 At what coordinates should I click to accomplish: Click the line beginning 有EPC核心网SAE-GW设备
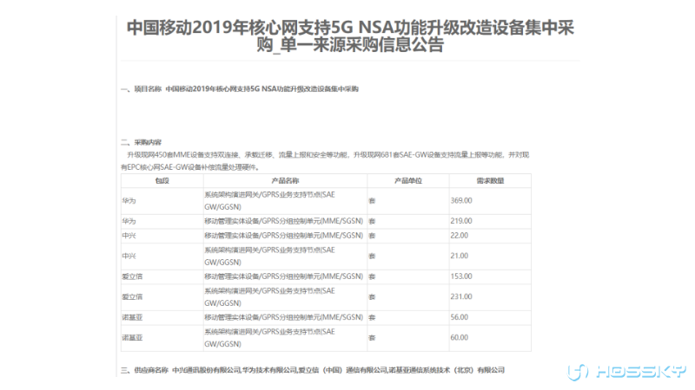[190, 167]
